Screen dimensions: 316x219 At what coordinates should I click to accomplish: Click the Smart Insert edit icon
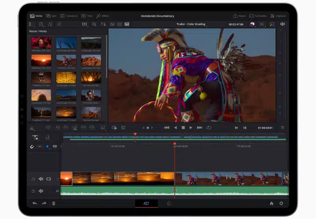coord(48,127)
